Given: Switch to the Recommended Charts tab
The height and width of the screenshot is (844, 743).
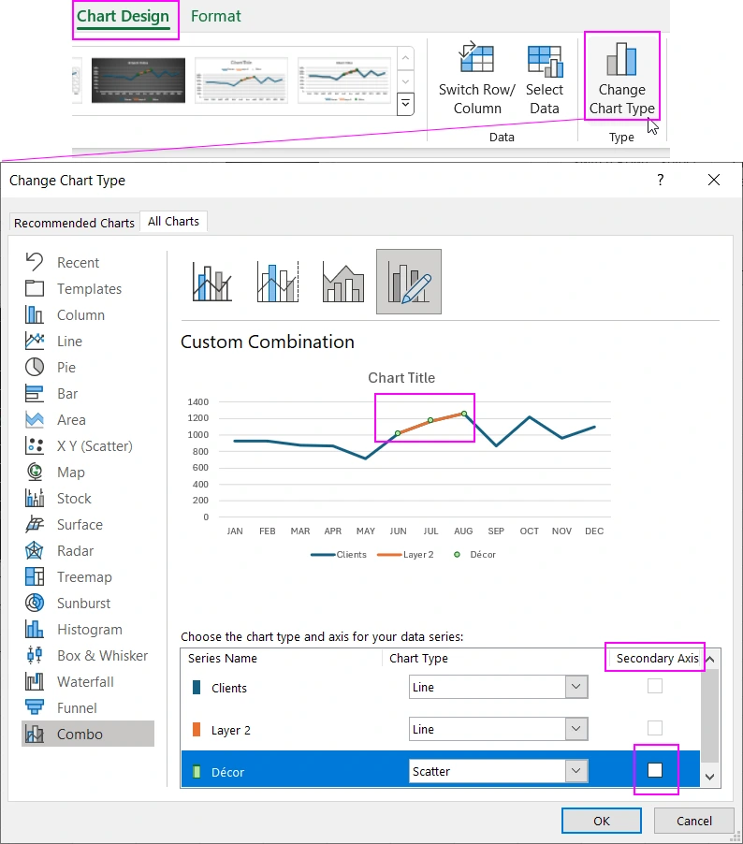Looking at the screenshot, I should coord(74,223).
